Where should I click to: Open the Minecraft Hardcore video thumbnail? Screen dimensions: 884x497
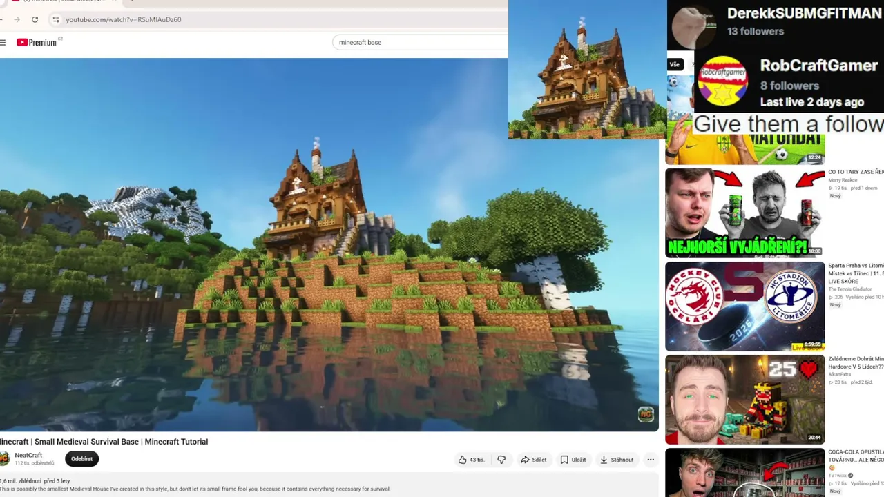click(x=744, y=399)
